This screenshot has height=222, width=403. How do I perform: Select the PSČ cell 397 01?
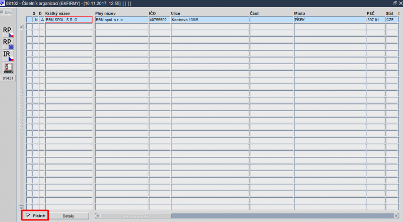point(375,20)
